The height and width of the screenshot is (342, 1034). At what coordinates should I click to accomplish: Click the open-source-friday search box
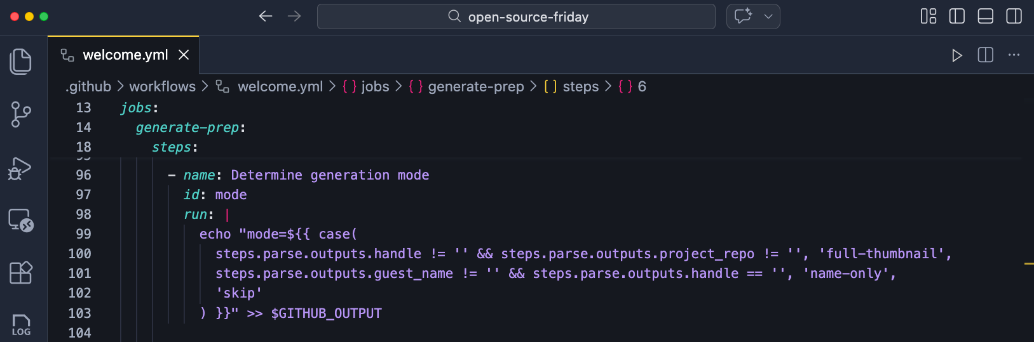point(516,16)
